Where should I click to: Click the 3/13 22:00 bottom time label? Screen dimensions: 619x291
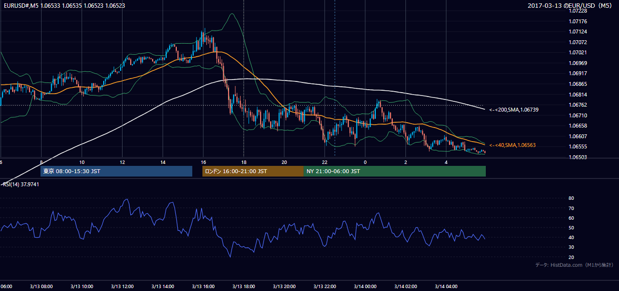[325, 286]
